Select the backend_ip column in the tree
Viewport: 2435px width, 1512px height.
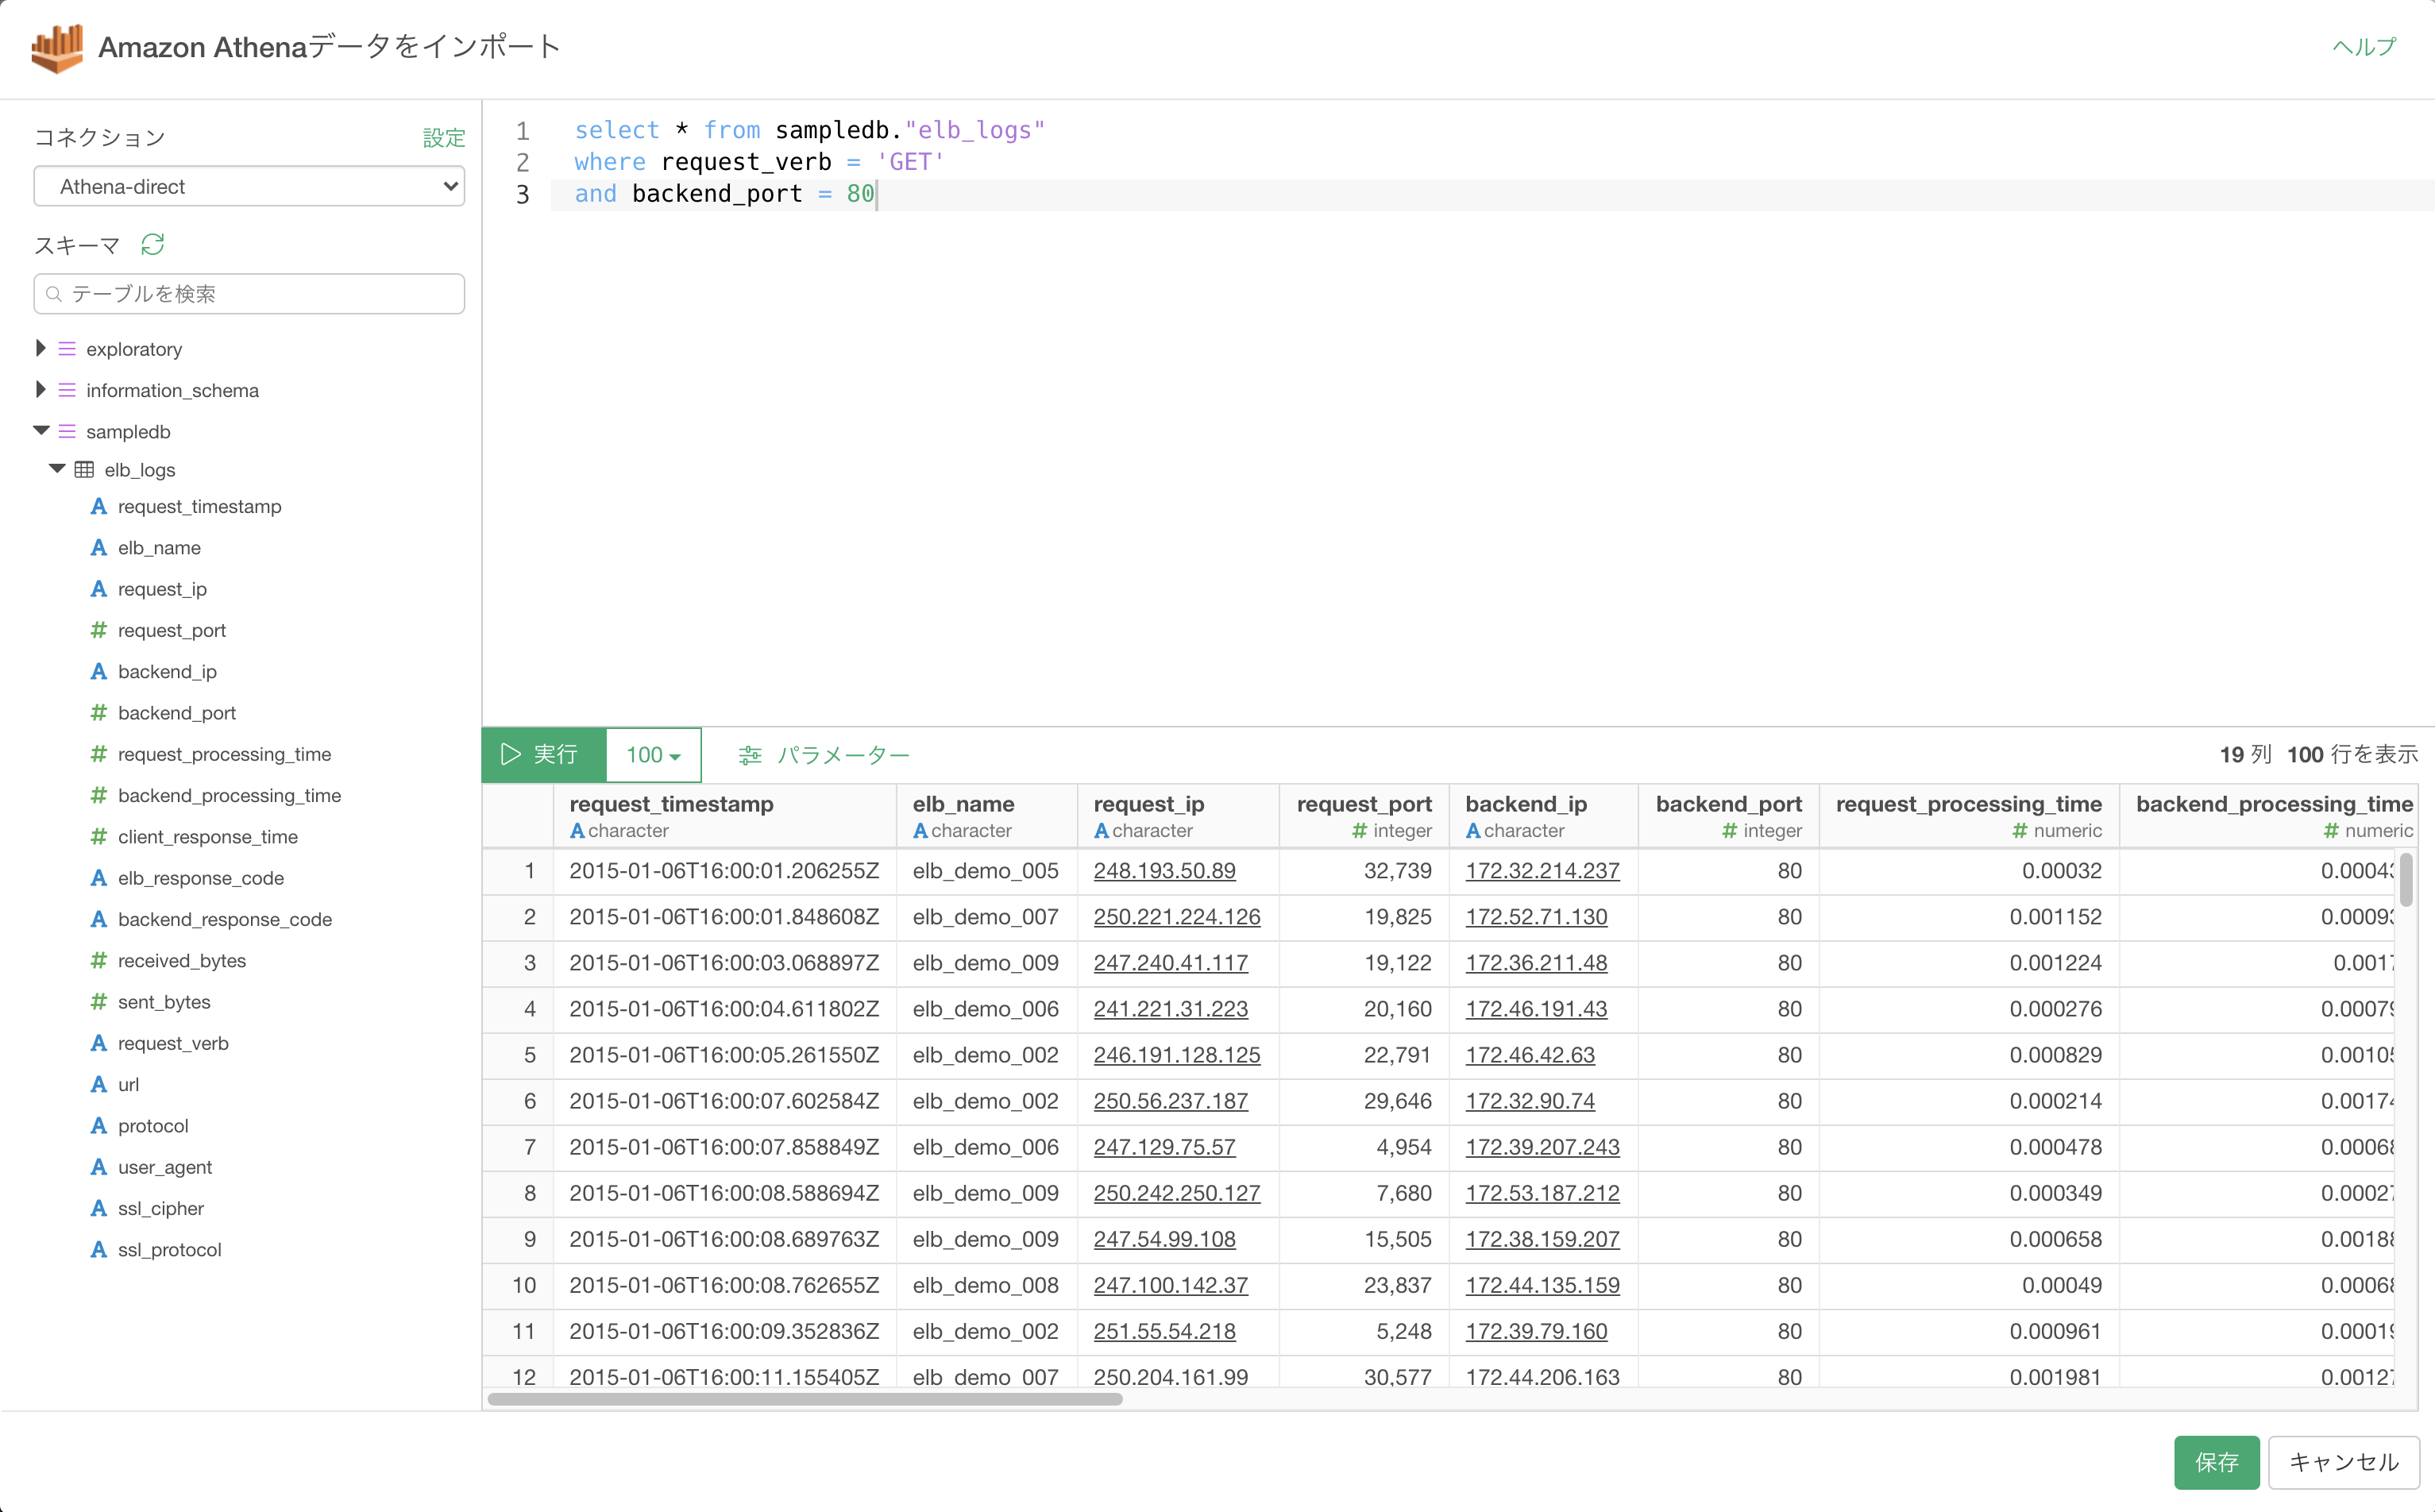click(x=167, y=672)
